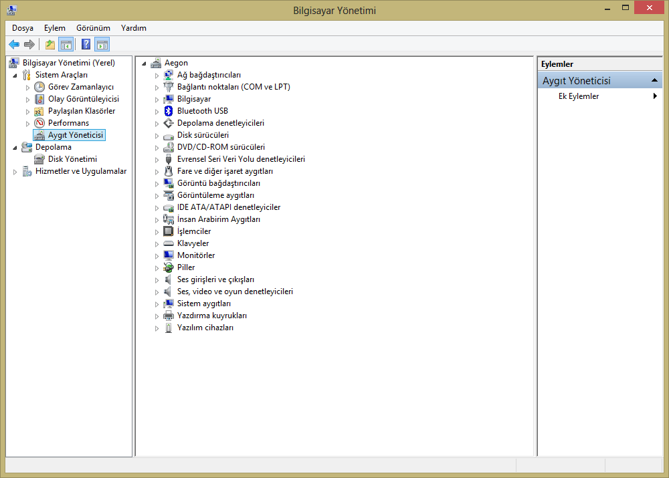
Task: Click the Fare ve diğer işaret aygıtları mouse icon
Action: pyautogui.click(x=169, y=171)
